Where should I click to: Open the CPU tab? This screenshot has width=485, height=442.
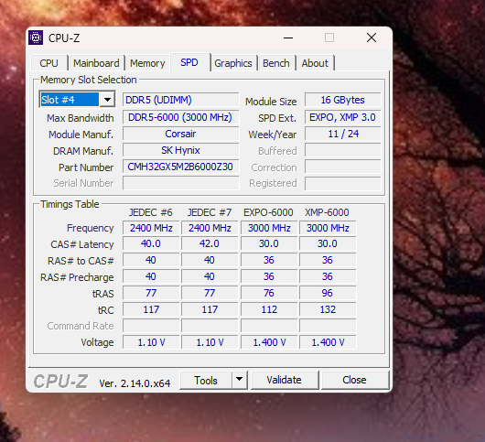point(48,63)
